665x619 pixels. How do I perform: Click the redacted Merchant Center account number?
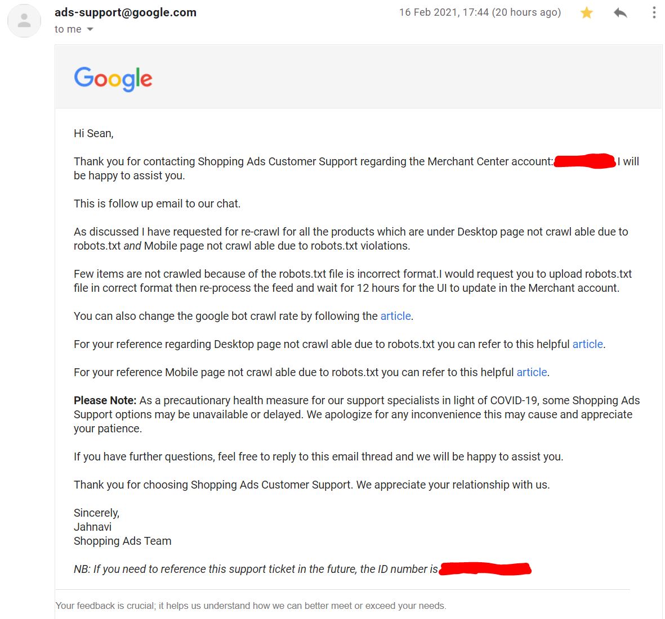584,161
